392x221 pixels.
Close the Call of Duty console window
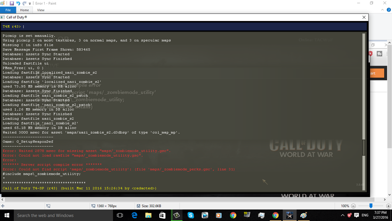click(364, 17)
